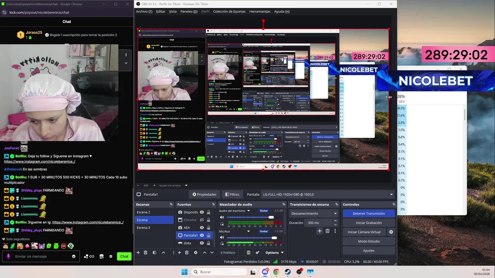
Task: Open Steam from the Windows taskbar
Action: [x=288, y=272]
